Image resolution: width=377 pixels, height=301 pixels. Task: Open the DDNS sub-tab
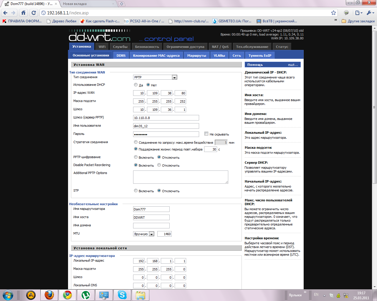pos(121,56)
